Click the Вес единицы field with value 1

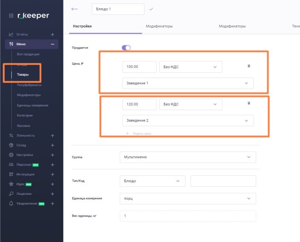pyautogui.click(x=188, y=216)
